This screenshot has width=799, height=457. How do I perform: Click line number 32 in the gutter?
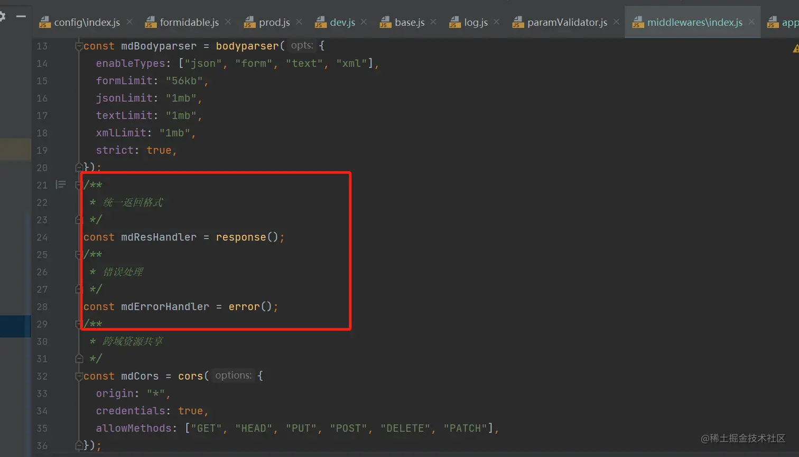click(42, 376)
